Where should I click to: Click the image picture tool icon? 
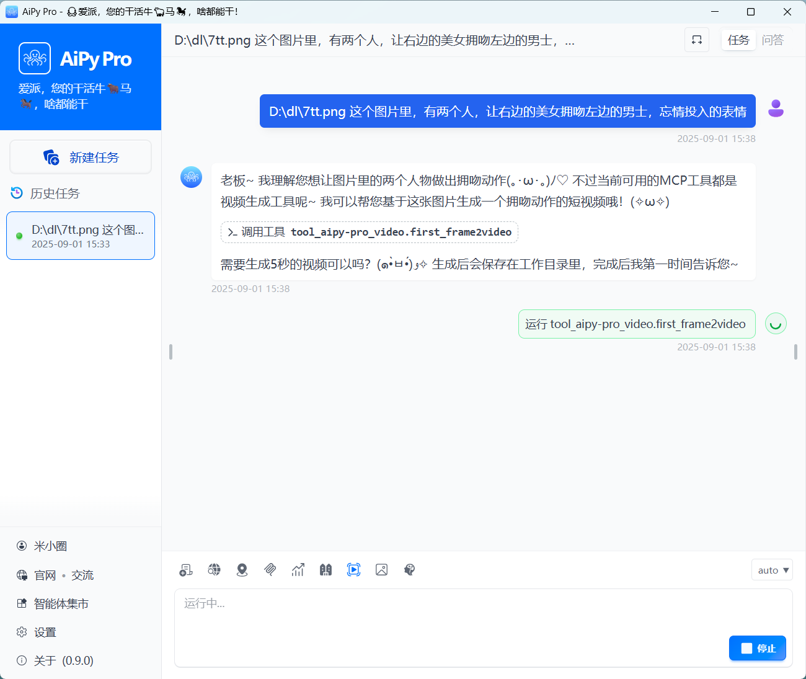click(381, 570)
